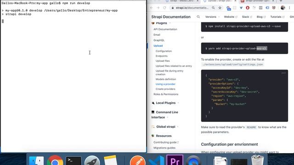Open the Blog link in navbar
Screen dimensions: 294x165
click(x=261, y=17)
